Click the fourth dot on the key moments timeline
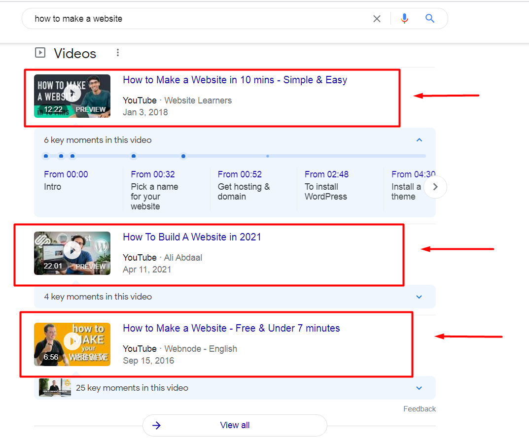529x439 pixels. 134,156
